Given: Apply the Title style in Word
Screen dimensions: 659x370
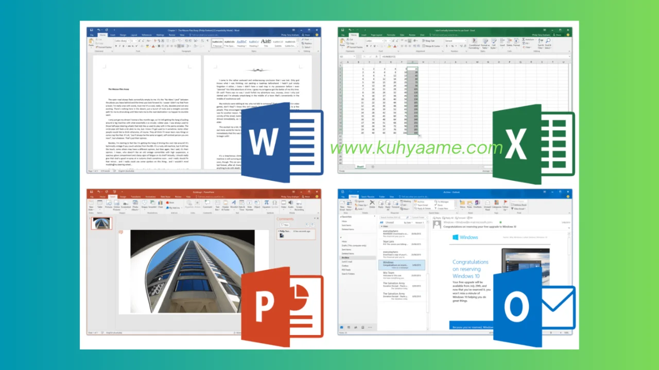Looking at the screenshot, I should coord(266,43).
